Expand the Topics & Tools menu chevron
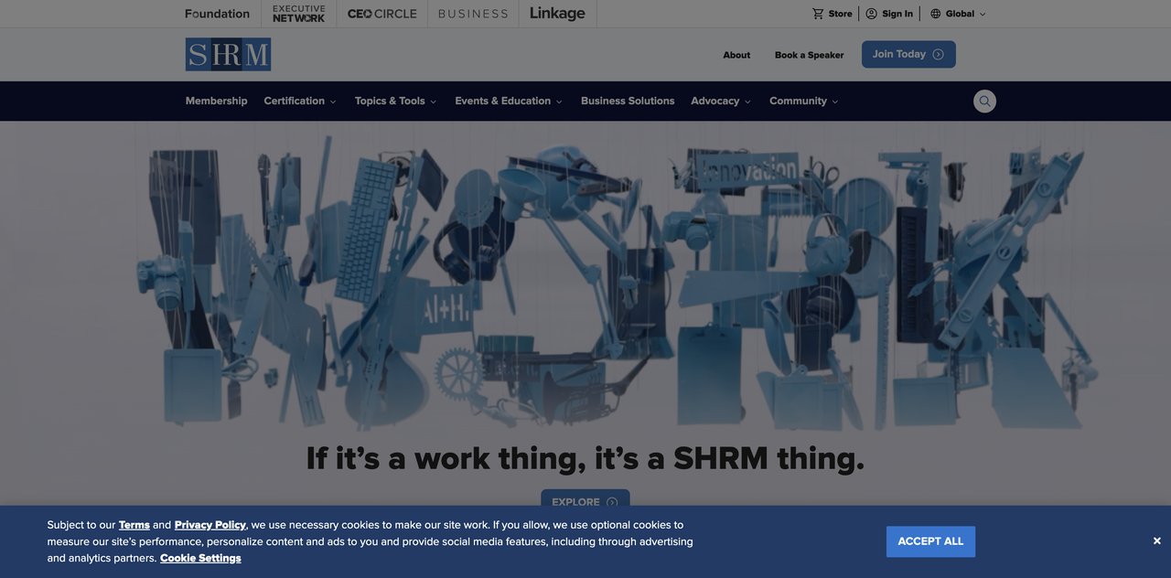Image resolution: width=1171 pixels, height=578 pixels. (x=434, y=102)
